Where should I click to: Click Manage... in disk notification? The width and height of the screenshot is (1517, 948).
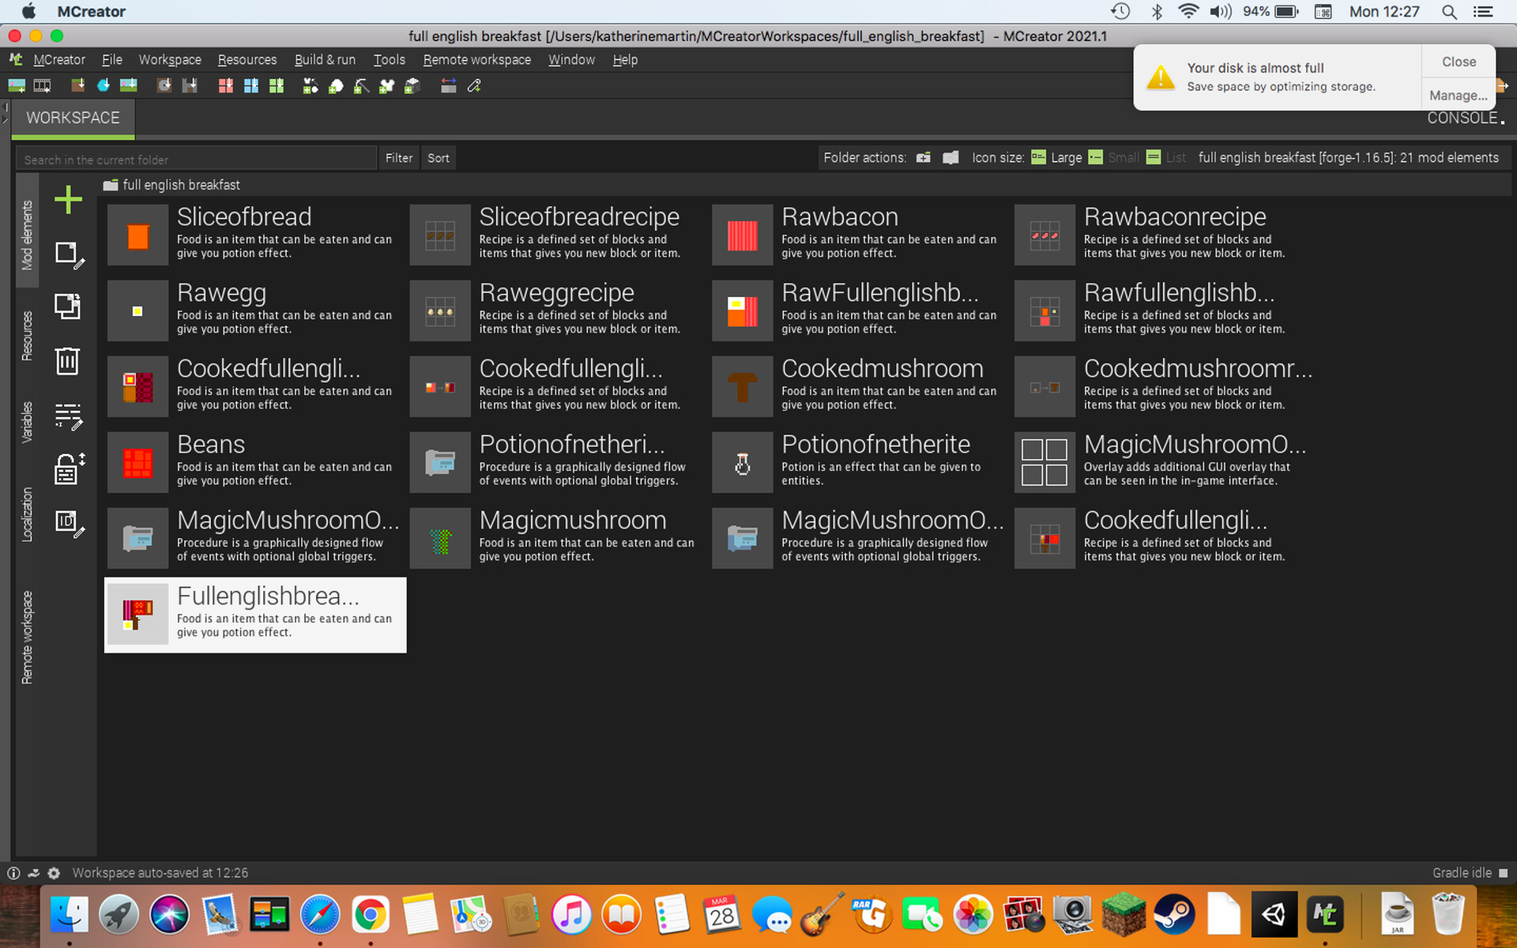[1458, 96]
